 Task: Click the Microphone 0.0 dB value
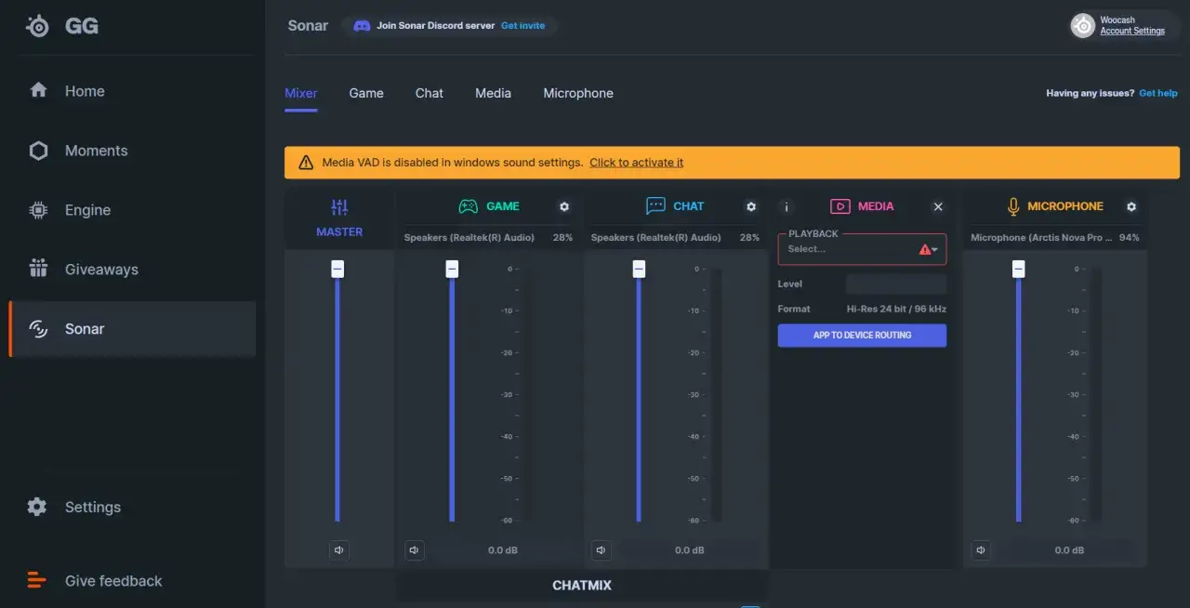(1069, 550)
